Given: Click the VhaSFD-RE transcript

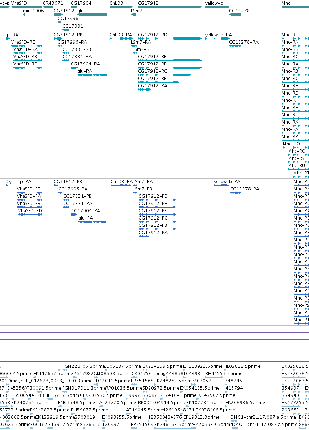Looking at the screenshot, I should pos(27,46).
